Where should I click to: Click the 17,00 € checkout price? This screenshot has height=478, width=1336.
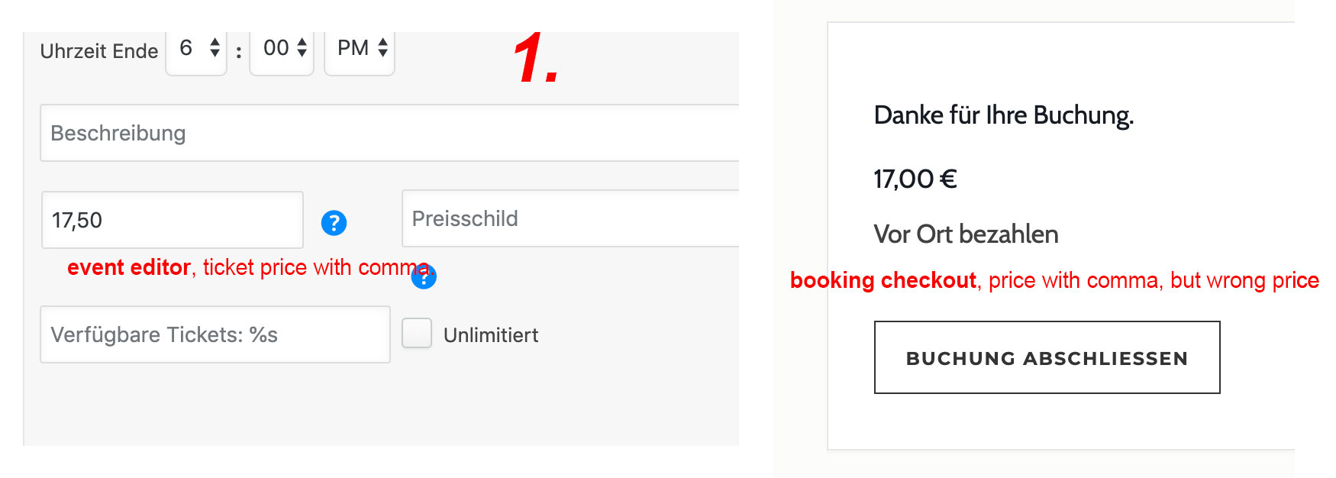(915, 179)
